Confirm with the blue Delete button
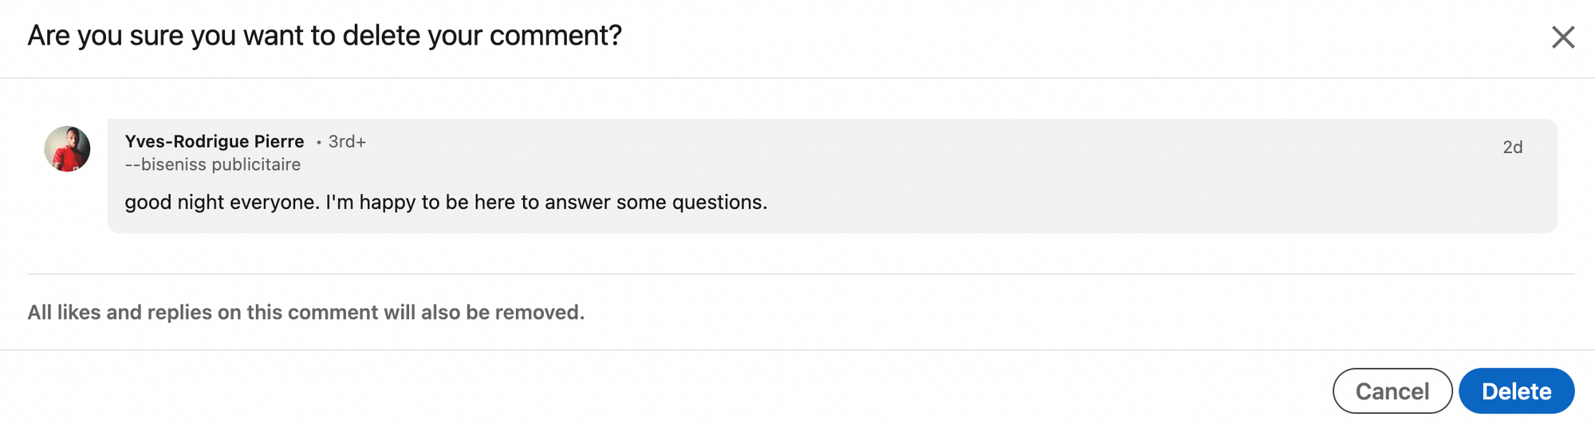 (x=1516, y=391)
